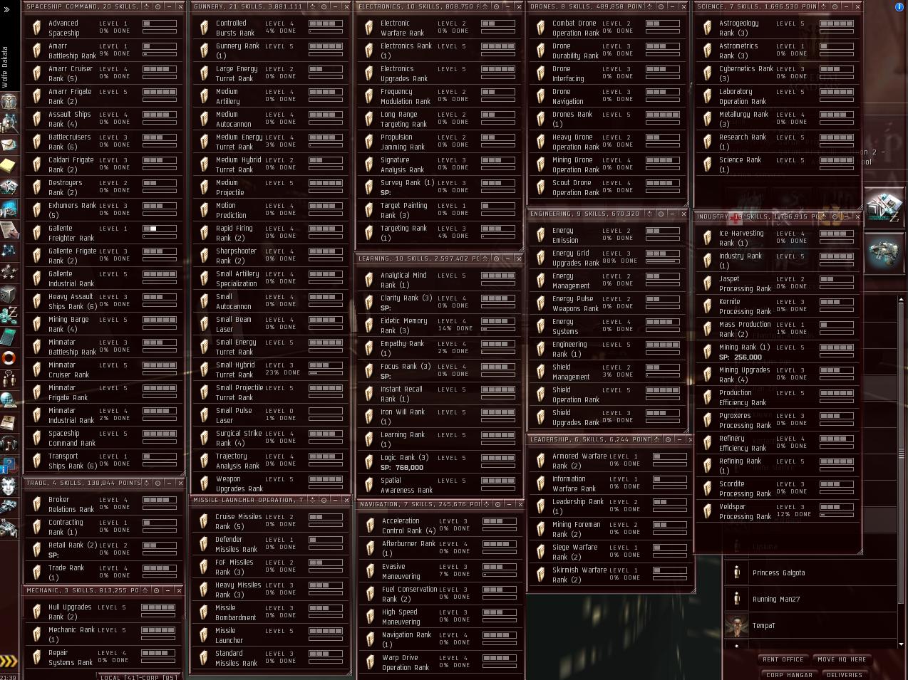Click the circle icon in the Industry window header
The image size is (908, 680).
[835, 216]
